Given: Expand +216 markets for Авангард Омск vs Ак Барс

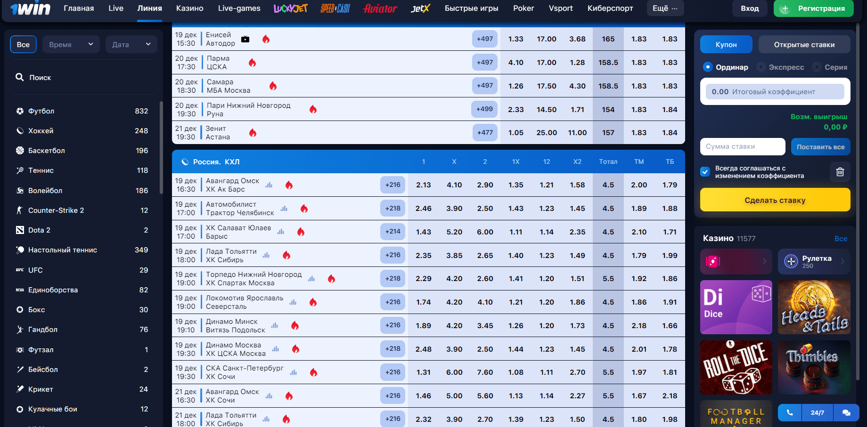Looking at the screenshot, I should tap(393, 185).
